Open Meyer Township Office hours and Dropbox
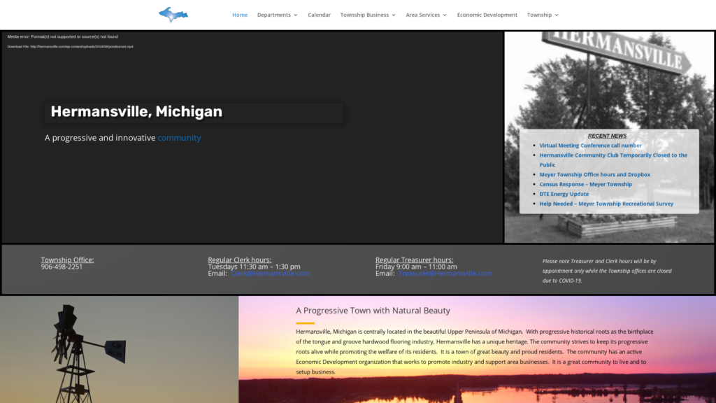716x403 pixels. [x=594, y=175]
